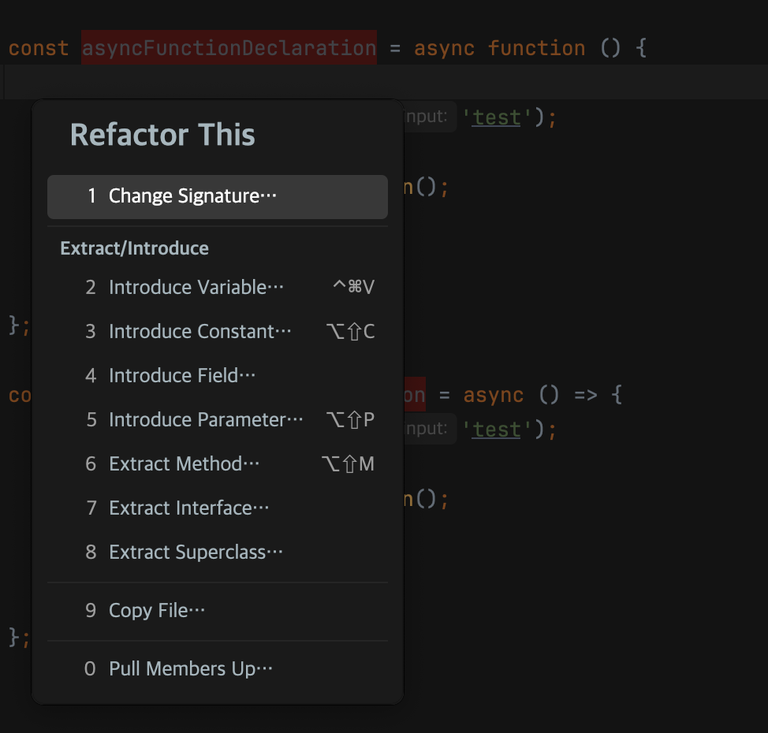Screen dimensions: 768x733
Task: Choose Introduce Variable from the list
Action: pos(196,288)
